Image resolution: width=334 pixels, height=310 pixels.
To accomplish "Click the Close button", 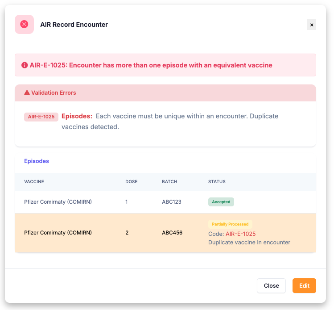I will click(x=271, y=286).
